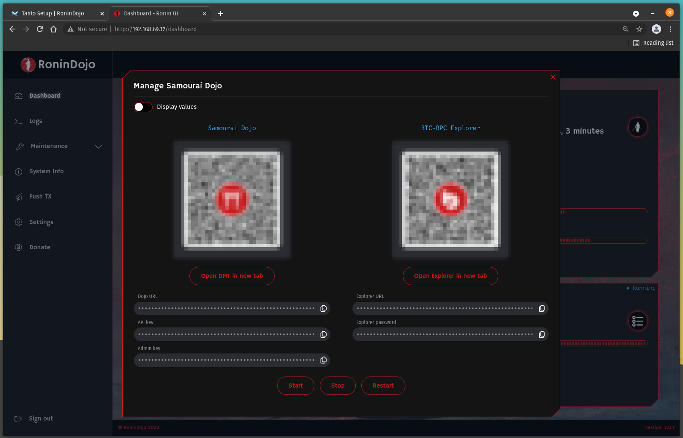Copy the Explorer URL value
The image size is (683, 438).
(542, 308)
